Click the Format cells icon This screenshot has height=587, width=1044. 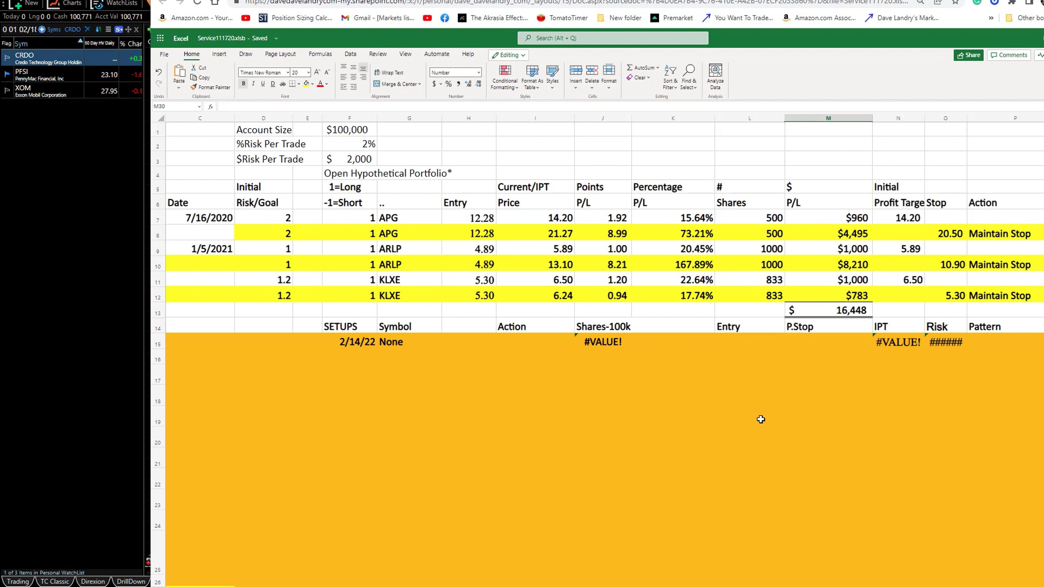point(609,70)
